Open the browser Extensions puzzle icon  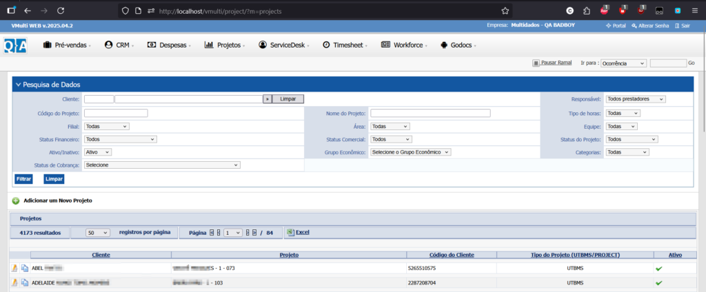click(x=586, y=11)
